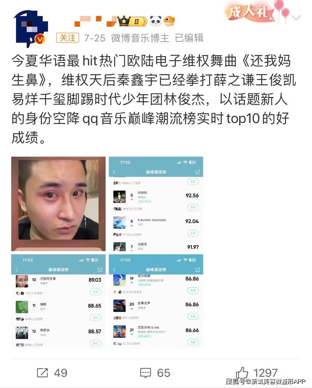Click the 7-25 post date

95,38
